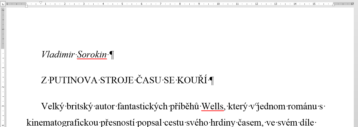This screenshot has height=127, width=358.
Task: Click the word "fantastických" in the paragraph
Action: 142,107
